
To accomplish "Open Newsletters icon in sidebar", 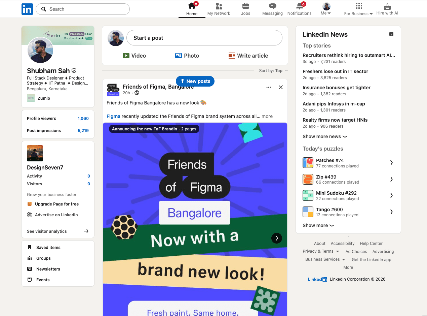I will pos(30,269).
